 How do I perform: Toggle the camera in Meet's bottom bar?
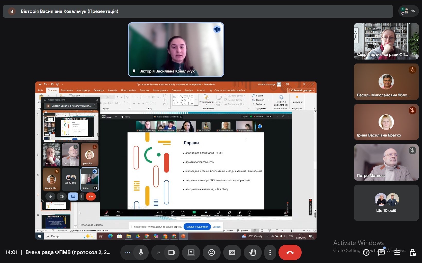(x=172, y=252)
